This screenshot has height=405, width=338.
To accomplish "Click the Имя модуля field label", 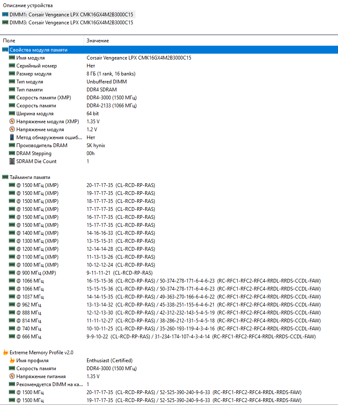I will (31, 58).
